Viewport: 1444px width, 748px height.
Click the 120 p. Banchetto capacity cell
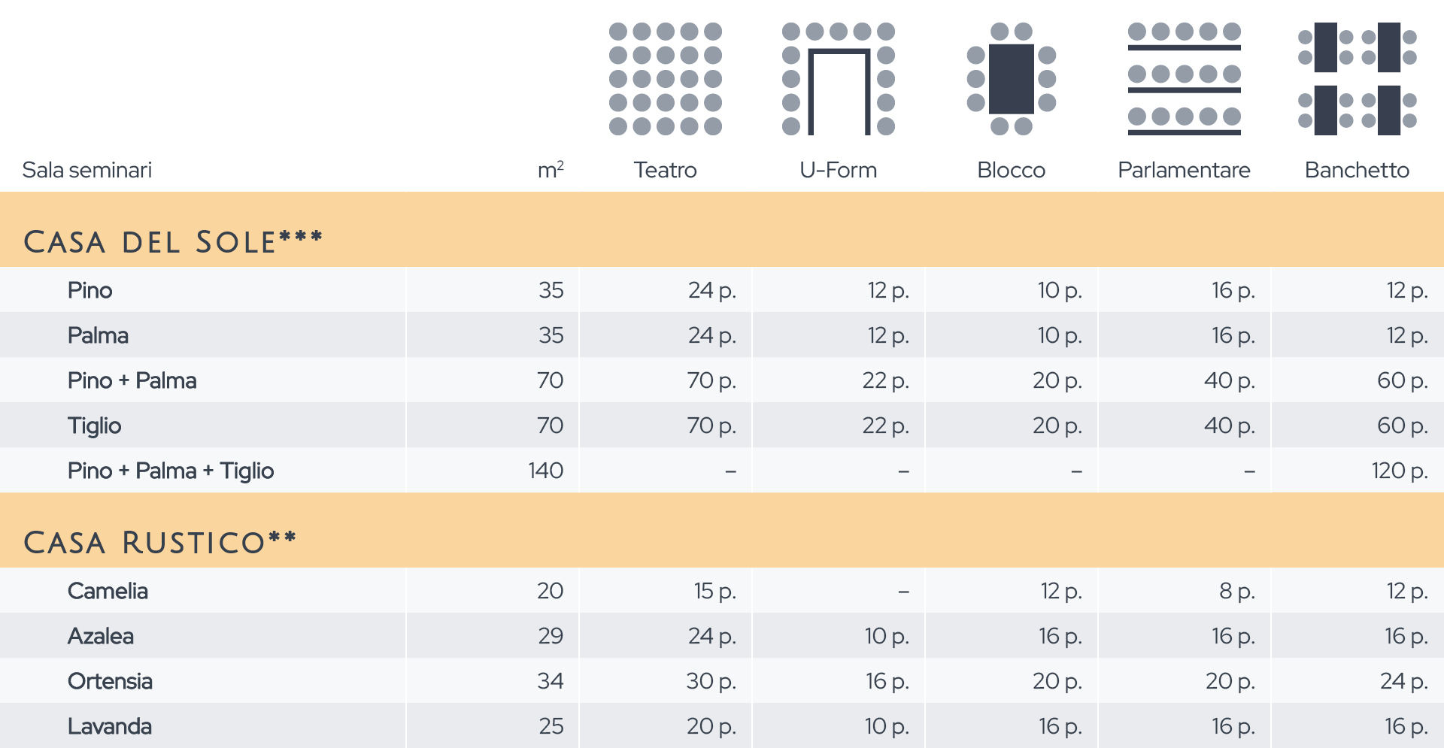(x=1400, y=471)
